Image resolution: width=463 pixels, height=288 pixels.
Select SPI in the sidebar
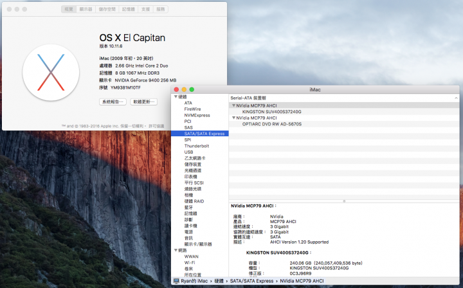(188, 140)
